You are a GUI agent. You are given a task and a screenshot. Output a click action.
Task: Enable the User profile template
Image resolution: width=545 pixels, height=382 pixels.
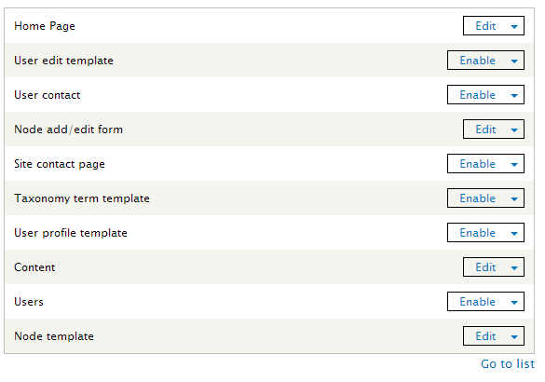477,233
